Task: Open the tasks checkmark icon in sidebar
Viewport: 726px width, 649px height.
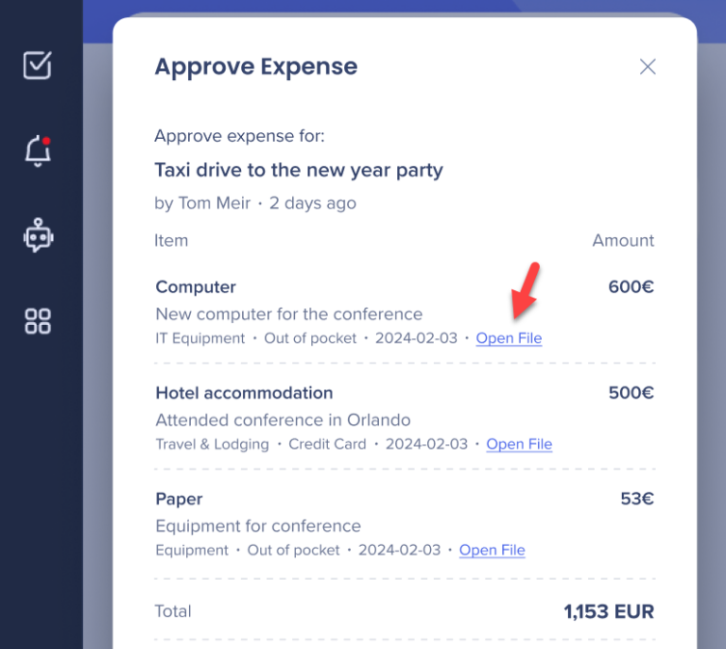Action: (38, 65)
